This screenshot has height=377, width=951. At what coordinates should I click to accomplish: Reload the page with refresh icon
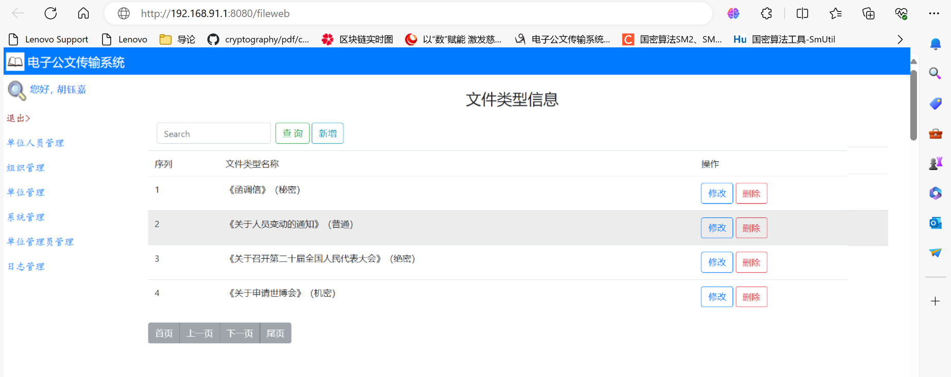pyautogui.click(x=50, y=13)
